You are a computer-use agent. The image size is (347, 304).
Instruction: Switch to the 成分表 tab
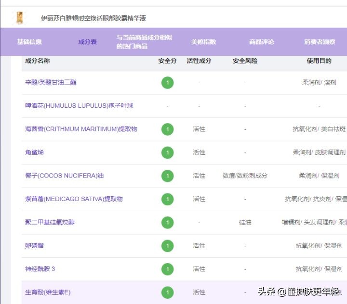[x=87, y=42]
